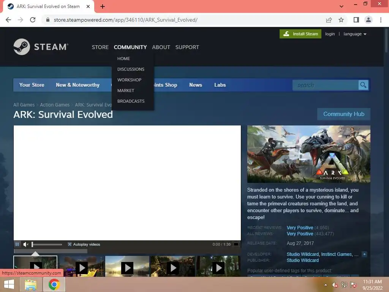Select the third video thumbnail
This screenshot has height=292, width=389.
click(x=127, y=267)
